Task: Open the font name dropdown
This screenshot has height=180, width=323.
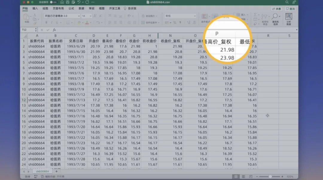Action: tap(79, 16)
